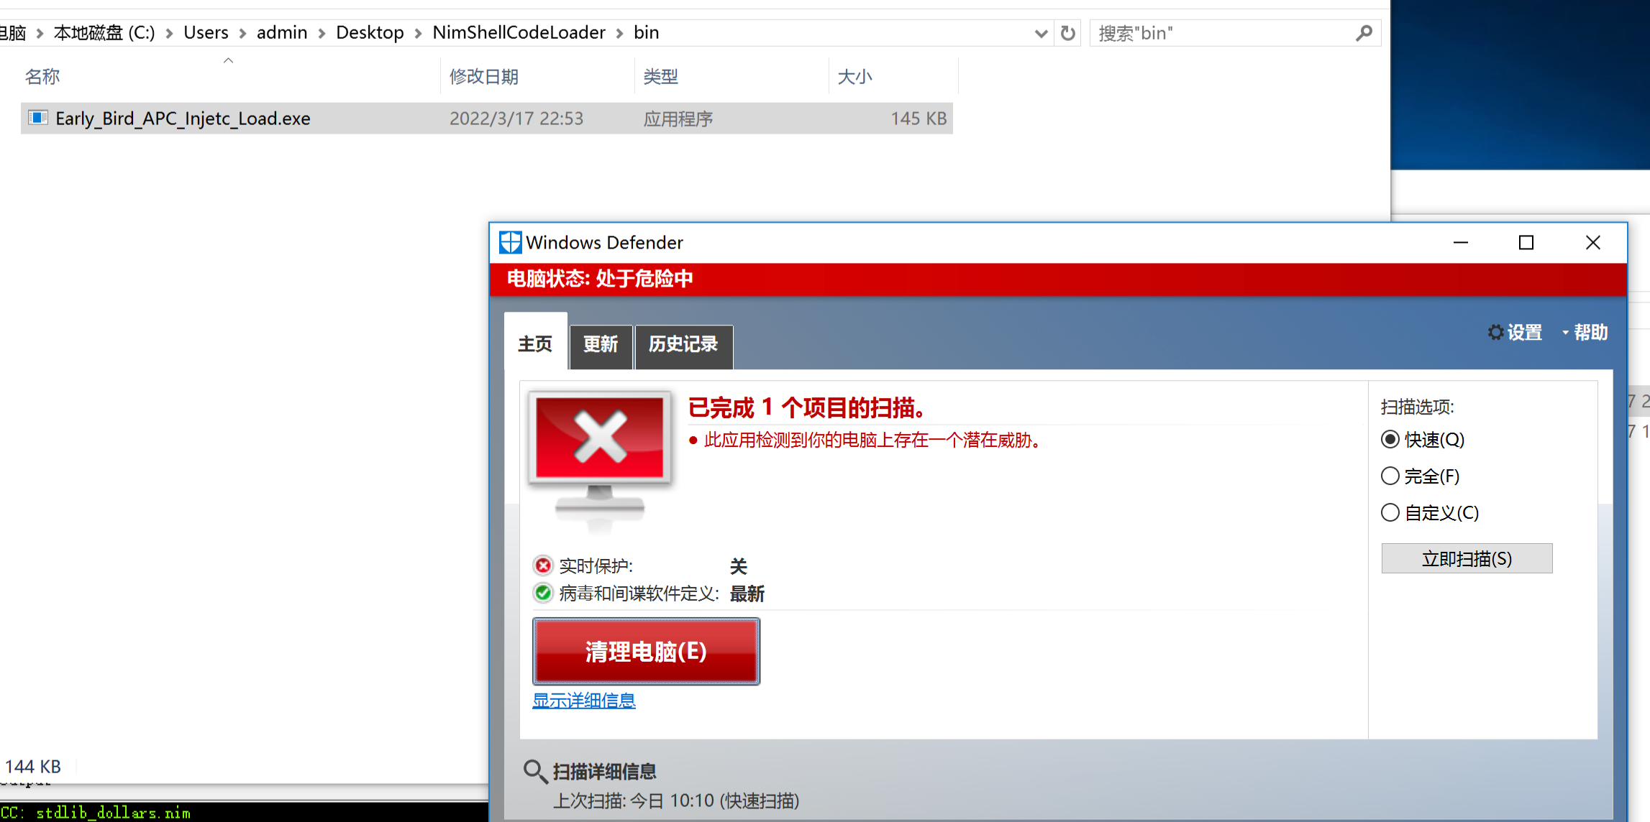Switch to the 主页 home tab
Image resolution: width=1650 pixels, height=822 pixels.
[535, 344]
